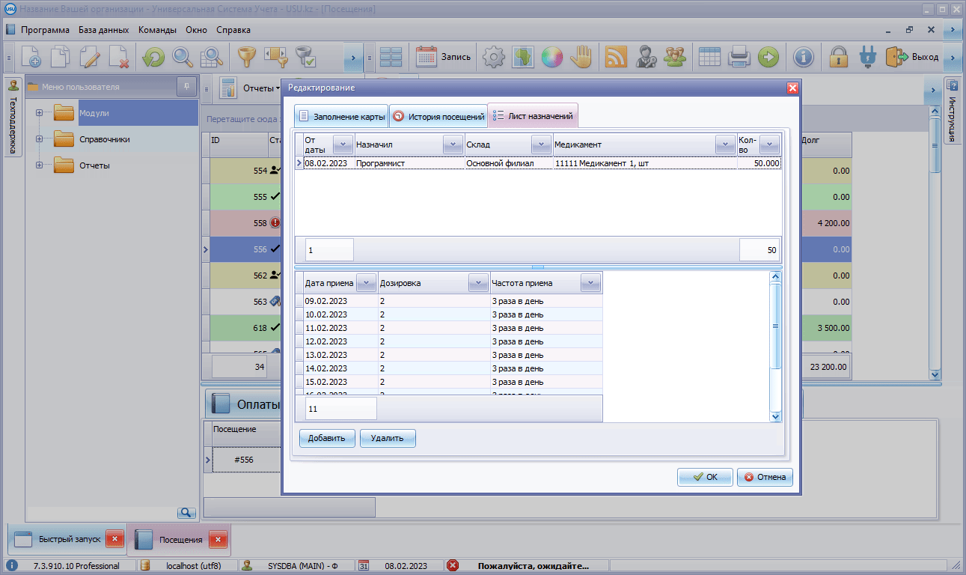
Task: Click the Добавить button
Action: point(327,439)
